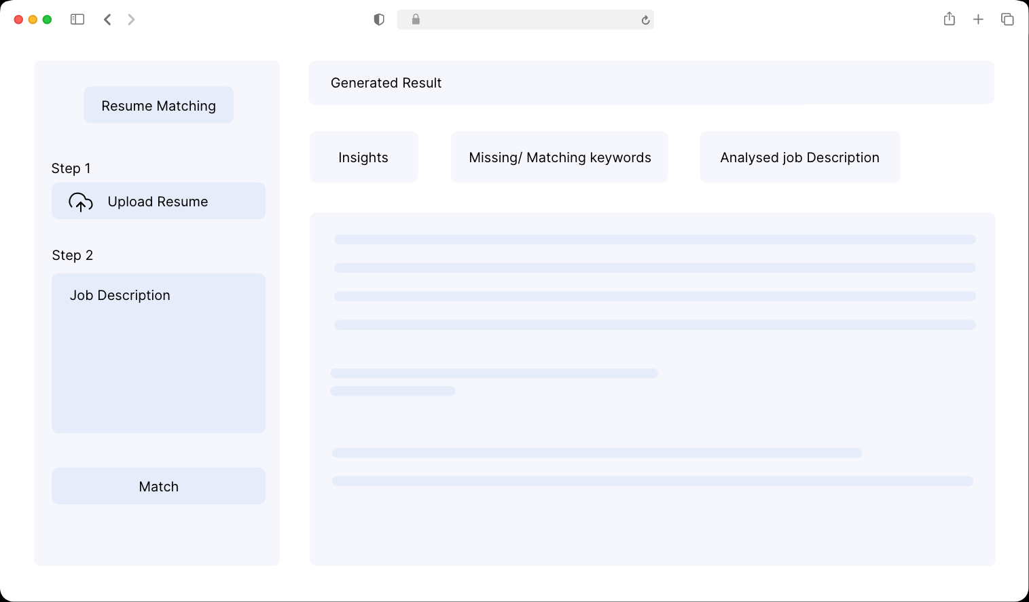
Task: Open a new tab with the plus icon
Action: (978, 19)
